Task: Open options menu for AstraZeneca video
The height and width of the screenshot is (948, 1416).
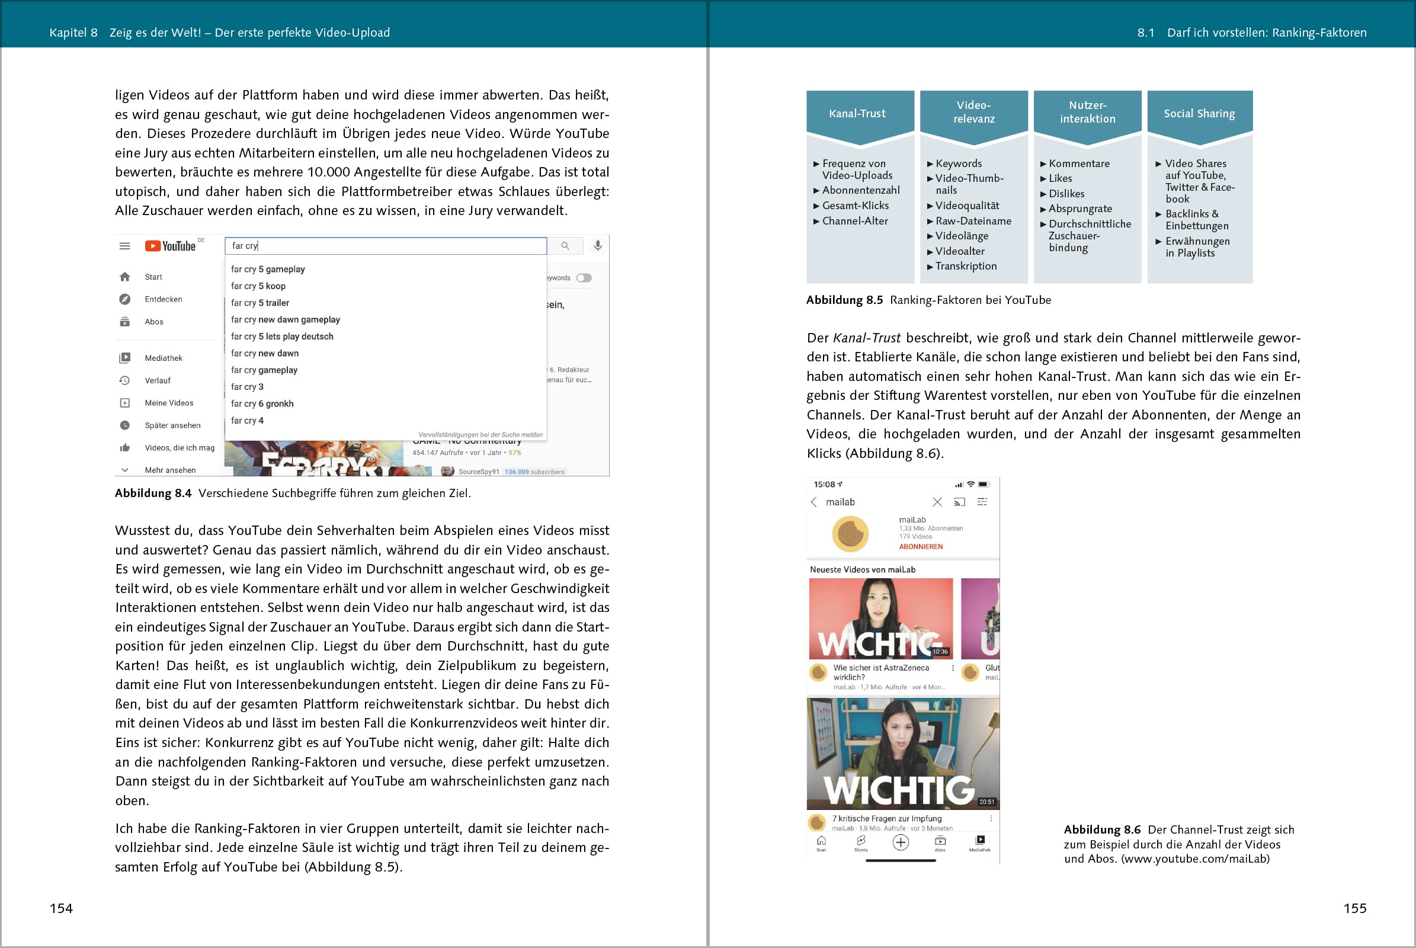Action: [953, 668]
